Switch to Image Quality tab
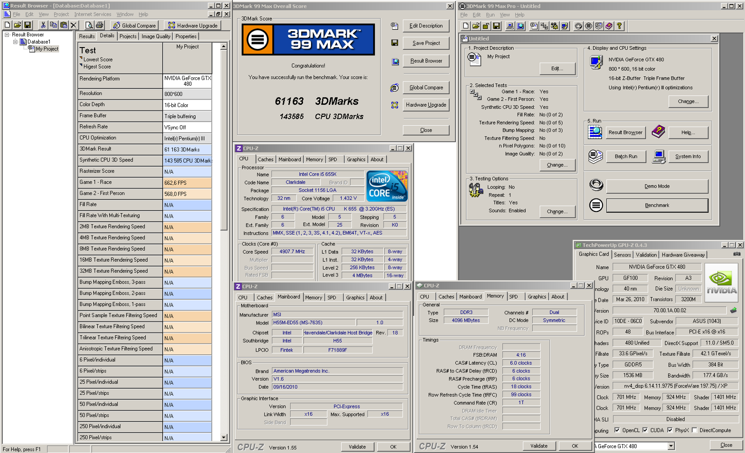This screenshot has width=745, height=453. (x=156, y=36)
